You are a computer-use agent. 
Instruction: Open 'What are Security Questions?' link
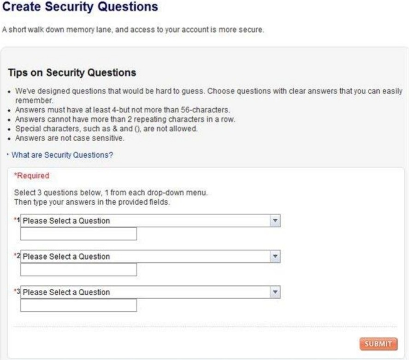tap(62, 155)
